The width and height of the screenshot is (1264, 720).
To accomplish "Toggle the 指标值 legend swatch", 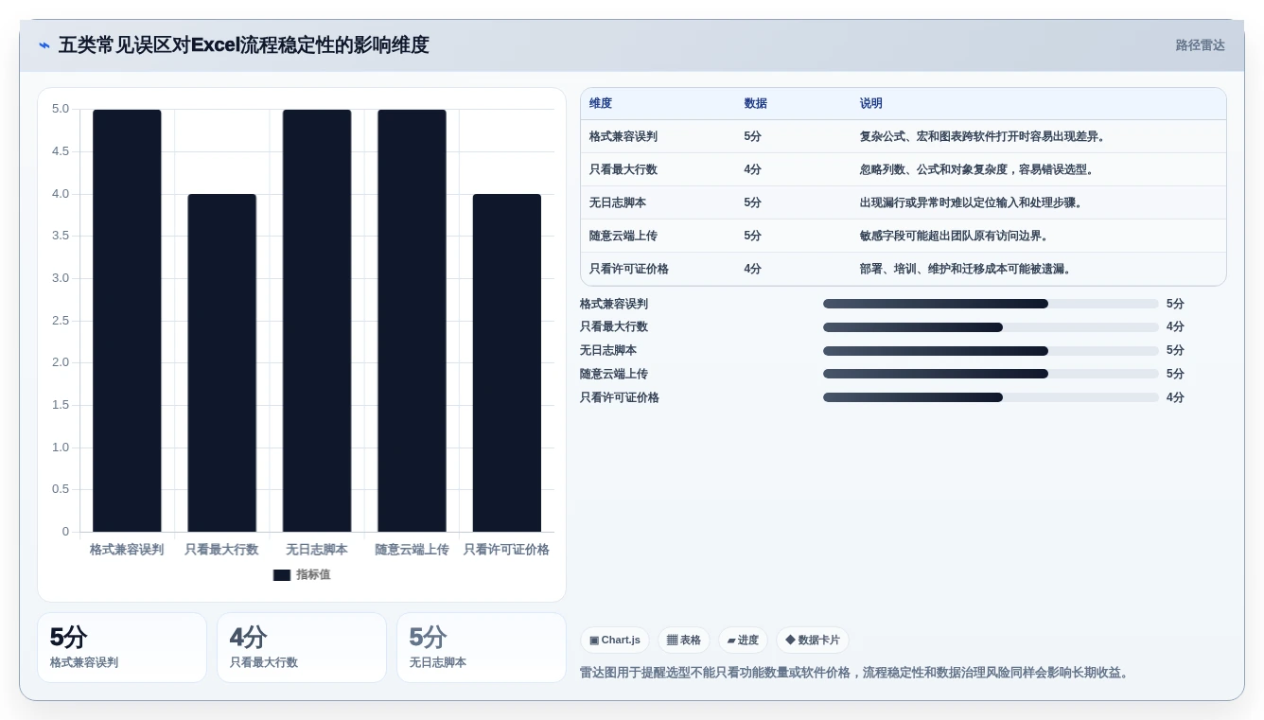I will pos(282,574).
